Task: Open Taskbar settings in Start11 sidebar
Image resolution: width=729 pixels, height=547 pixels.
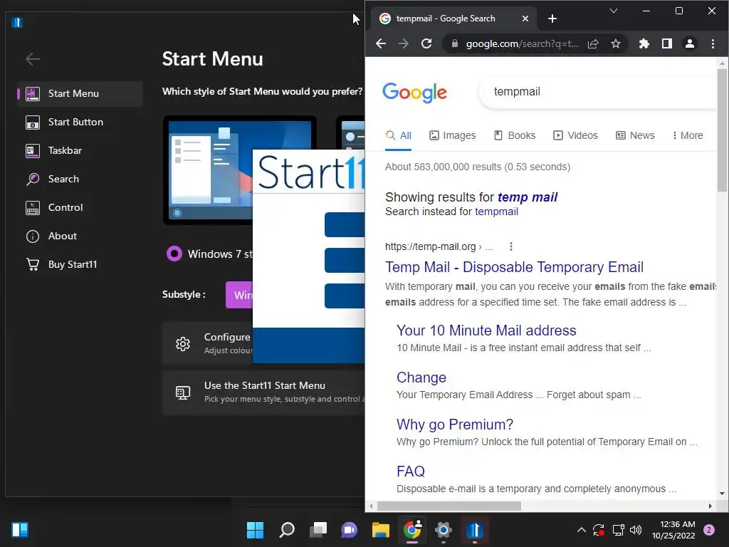Action: click(x=80, y=151)
